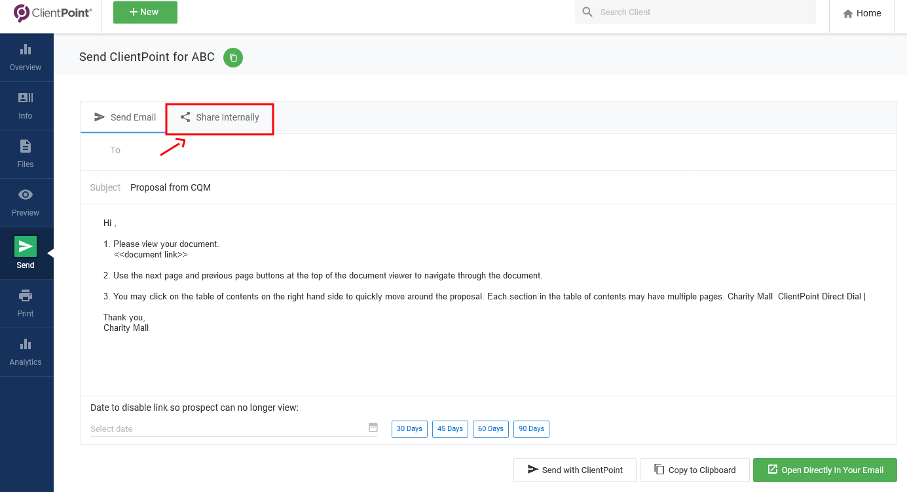Choose the 60 Days button
Viewport: 907px width, 492px height.
[491, 429]
